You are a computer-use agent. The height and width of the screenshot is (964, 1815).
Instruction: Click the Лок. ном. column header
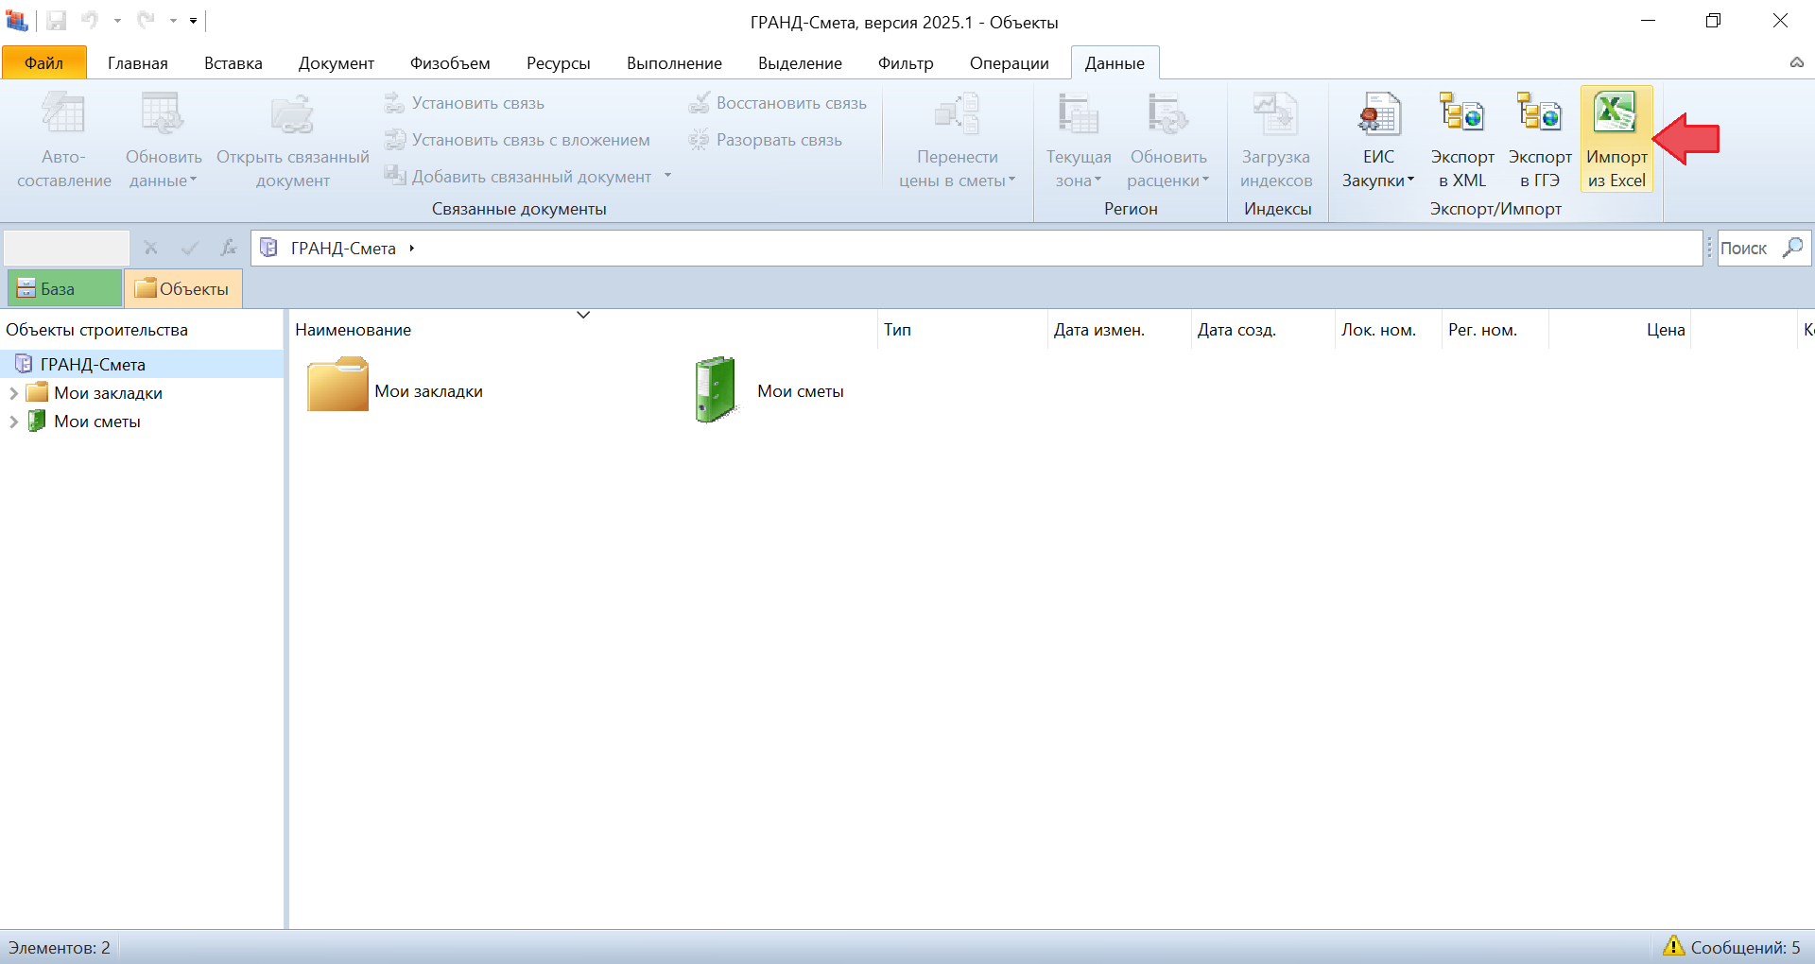tap(1389, 330)
